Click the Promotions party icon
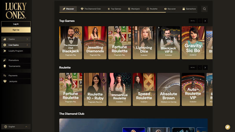 click(5, 60)
